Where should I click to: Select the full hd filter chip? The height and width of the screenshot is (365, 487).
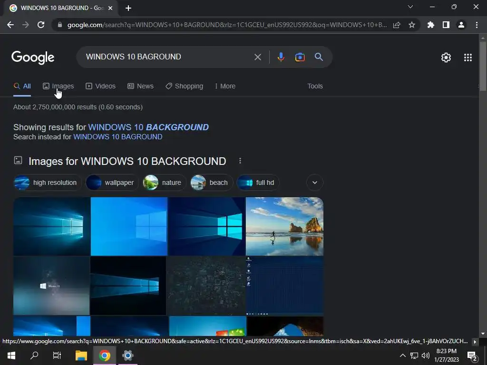[x=258, y=183]
